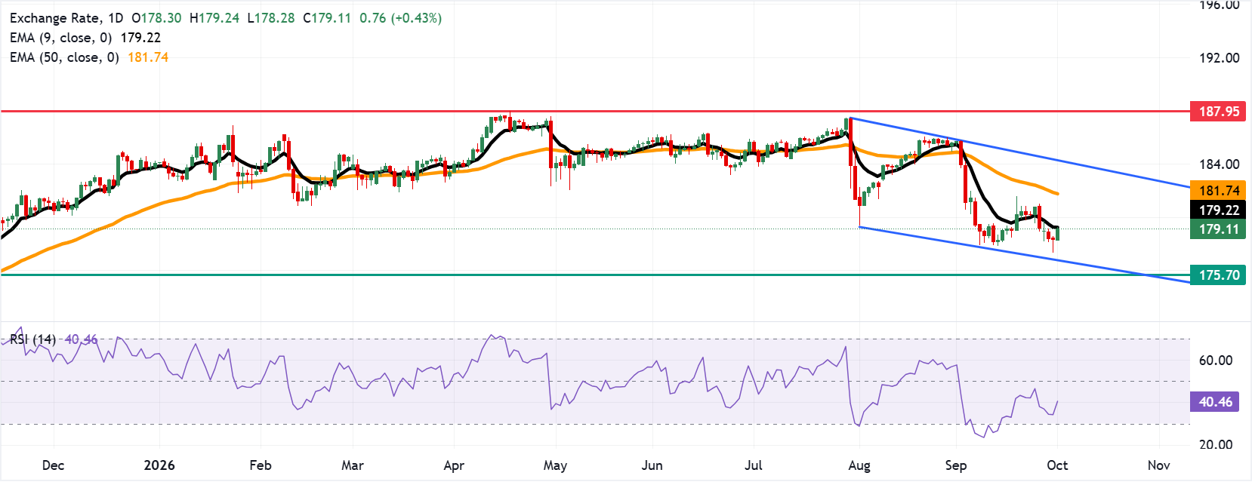Click the Oct label on time axis
The height and width of the screenshot is (488, 1252).
[x=1057, y=465]
